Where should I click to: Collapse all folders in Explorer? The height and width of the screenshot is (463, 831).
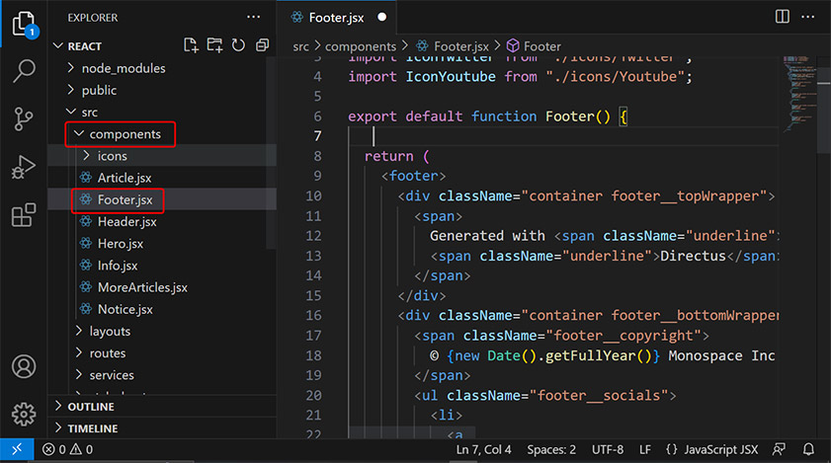point(262,45)
